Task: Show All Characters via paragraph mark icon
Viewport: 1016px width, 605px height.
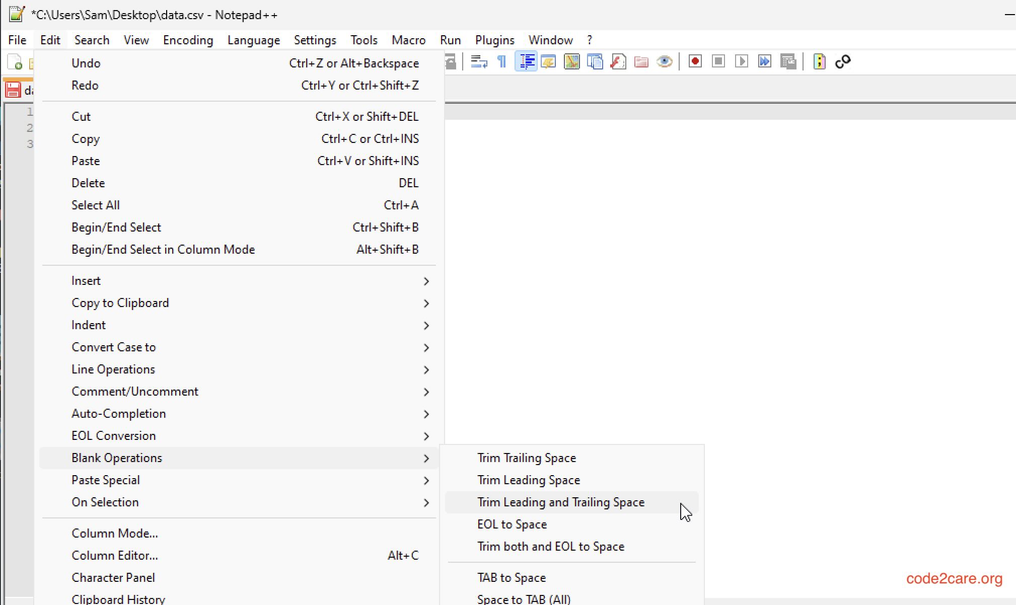Action: 502,61
